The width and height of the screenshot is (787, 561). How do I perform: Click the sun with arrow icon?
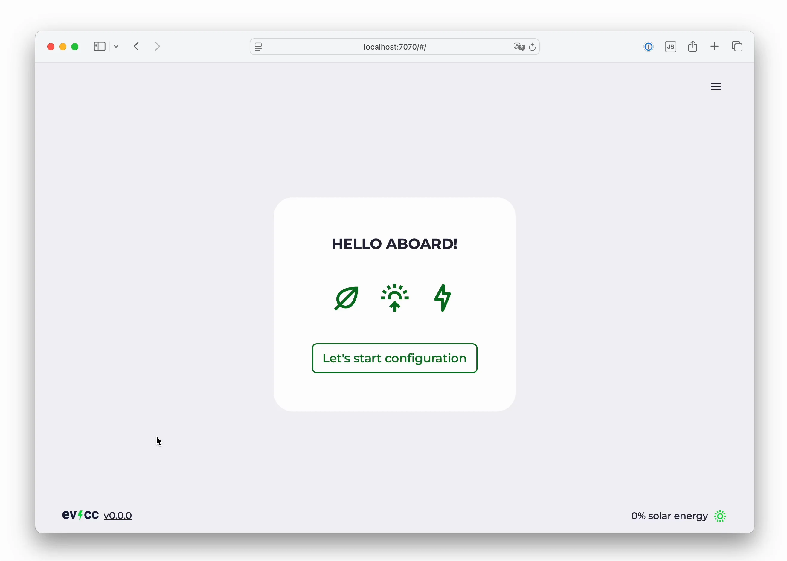tap(395, 298)
